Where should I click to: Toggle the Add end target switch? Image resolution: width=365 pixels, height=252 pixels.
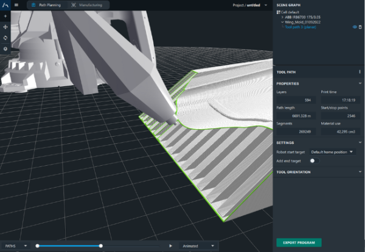(315, 161)
